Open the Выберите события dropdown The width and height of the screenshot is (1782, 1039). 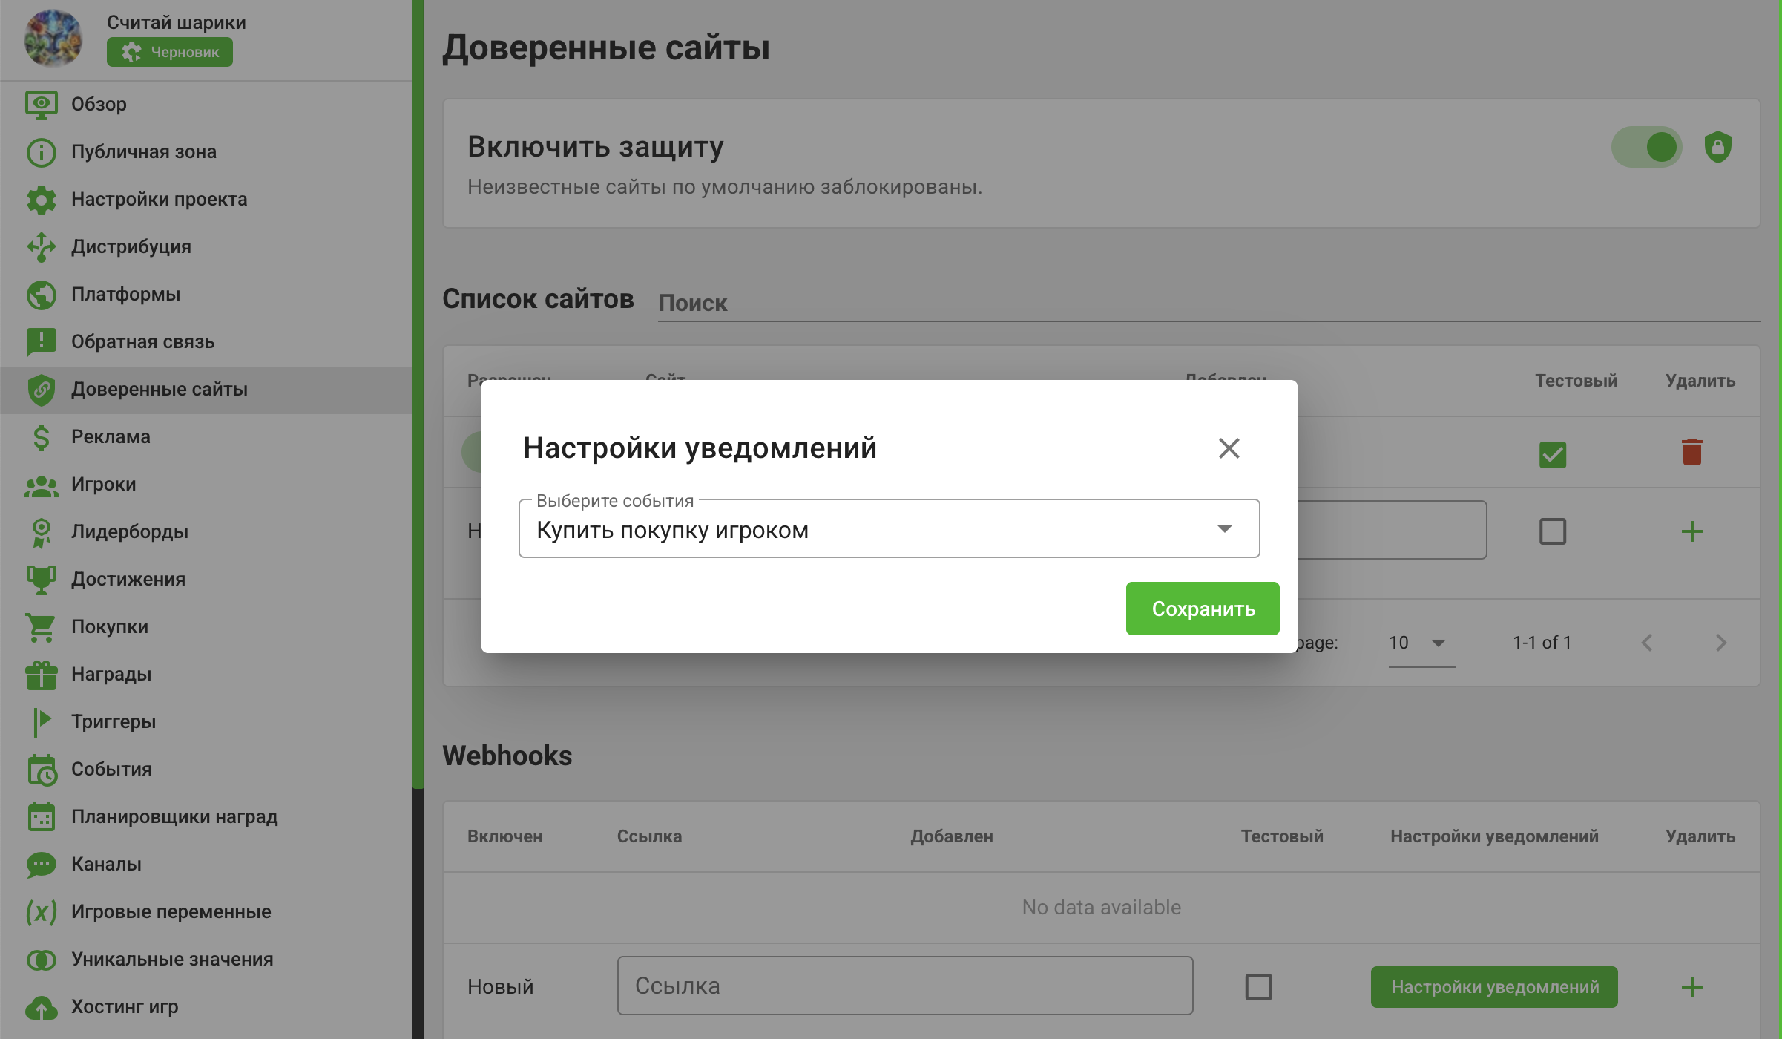coord(889,529)
